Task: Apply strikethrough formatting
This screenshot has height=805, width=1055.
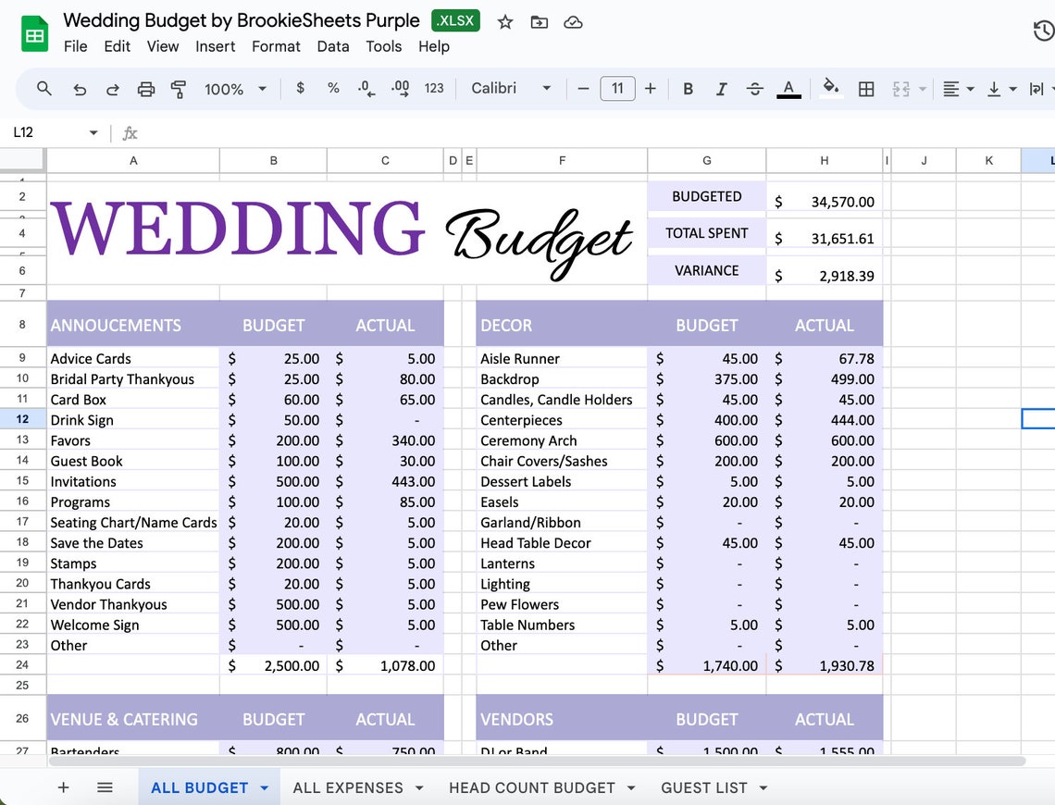Action: (754, 88)
